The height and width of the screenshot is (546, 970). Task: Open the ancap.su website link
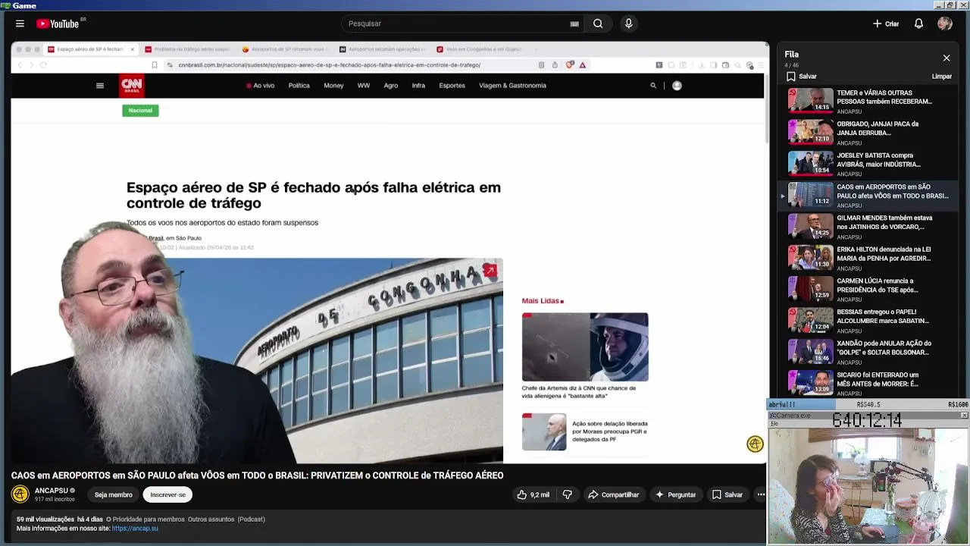pos(135,528)
